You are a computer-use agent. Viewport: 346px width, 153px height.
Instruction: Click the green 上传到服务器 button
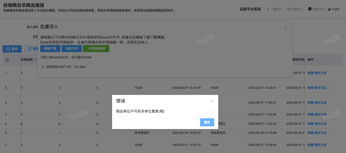point(96,49)
